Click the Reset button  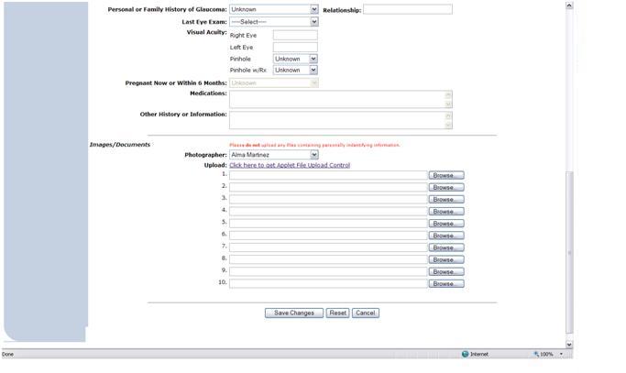(338, 313)
